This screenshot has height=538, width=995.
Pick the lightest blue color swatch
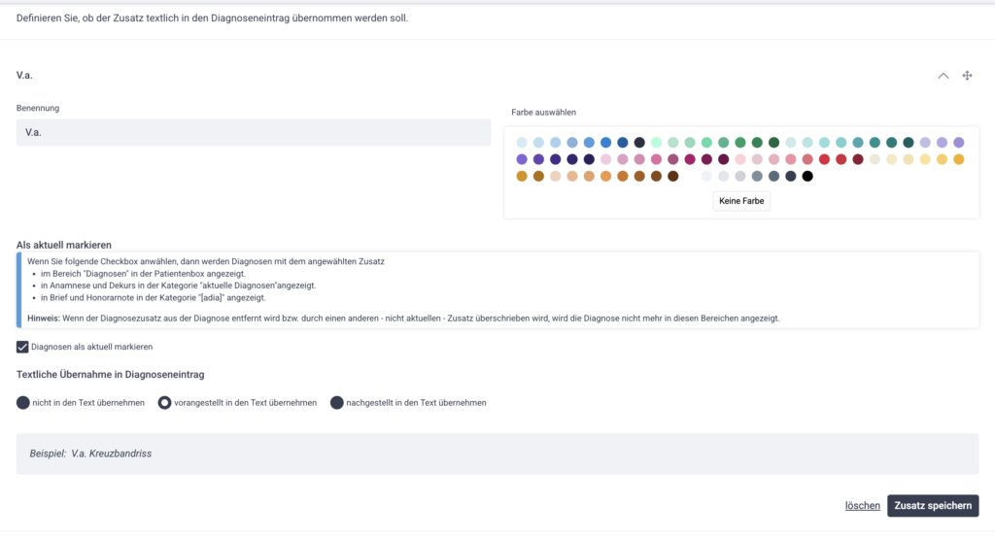pyautogui.click(x=522, y=143)
